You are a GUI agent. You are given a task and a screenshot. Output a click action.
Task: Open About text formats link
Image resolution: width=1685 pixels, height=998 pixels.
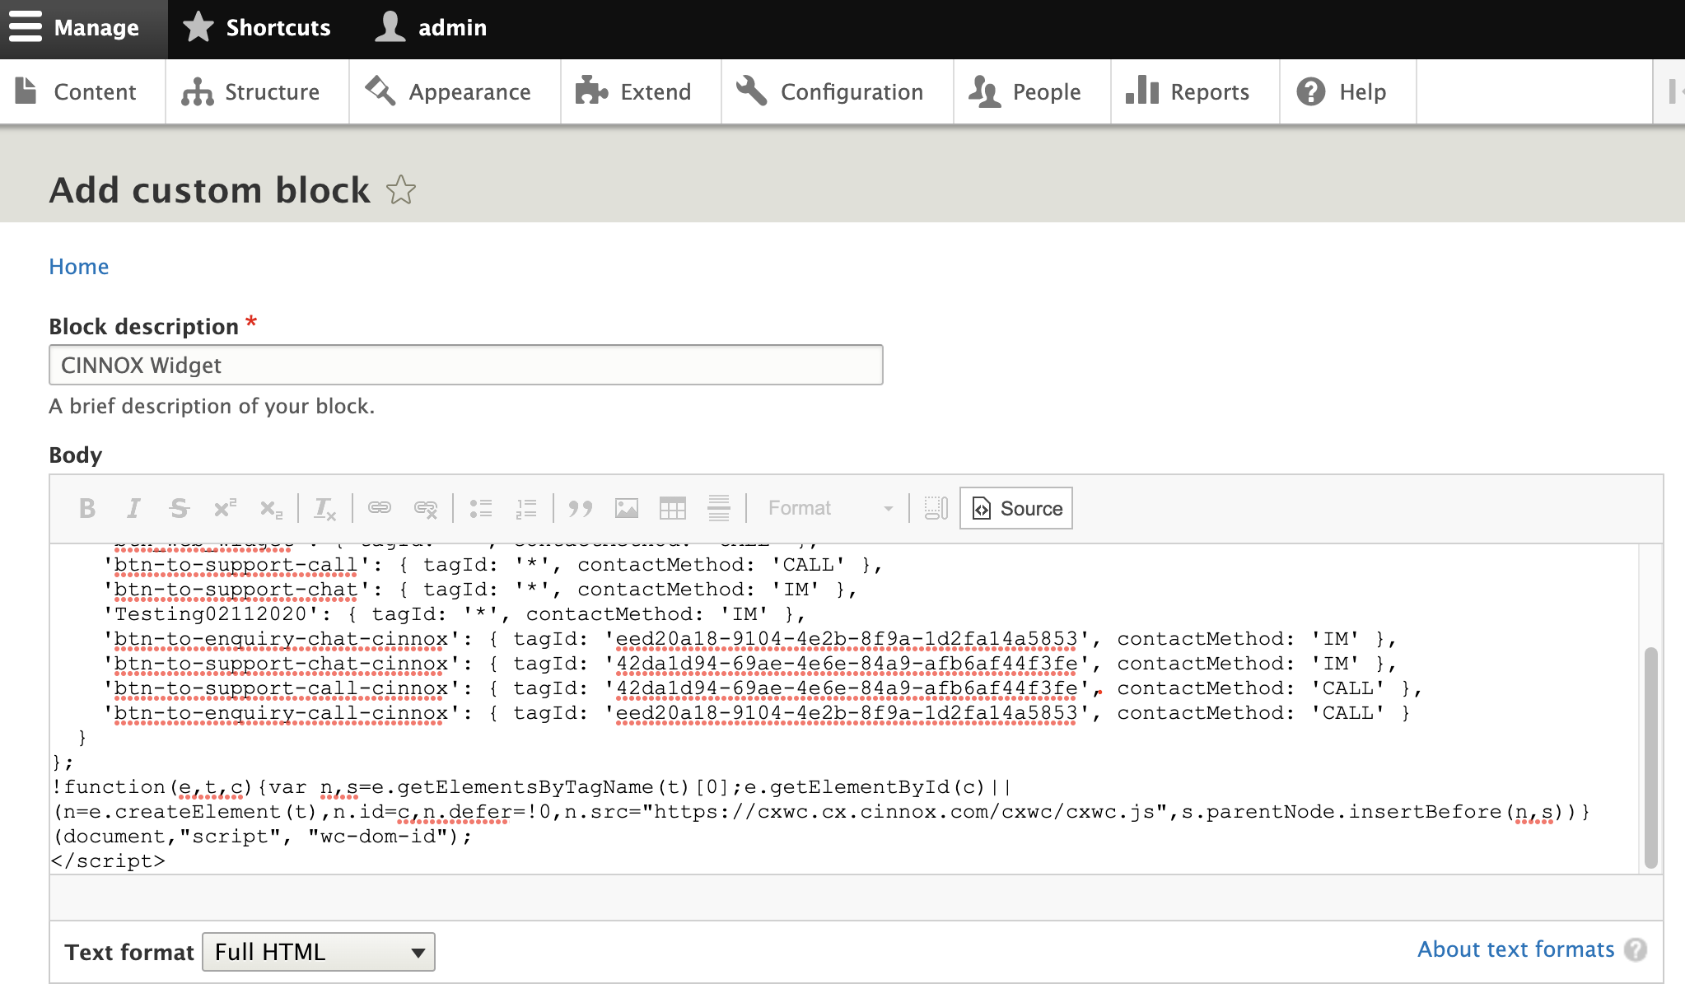pyautogui.click(x=1515, y=949)
